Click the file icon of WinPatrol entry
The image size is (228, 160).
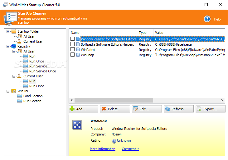(78, 50)
